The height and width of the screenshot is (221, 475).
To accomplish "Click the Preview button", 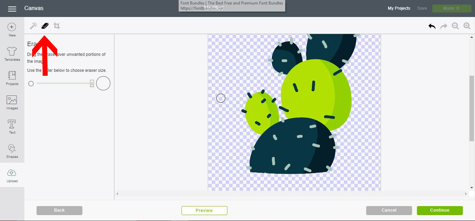I will 204,210.
